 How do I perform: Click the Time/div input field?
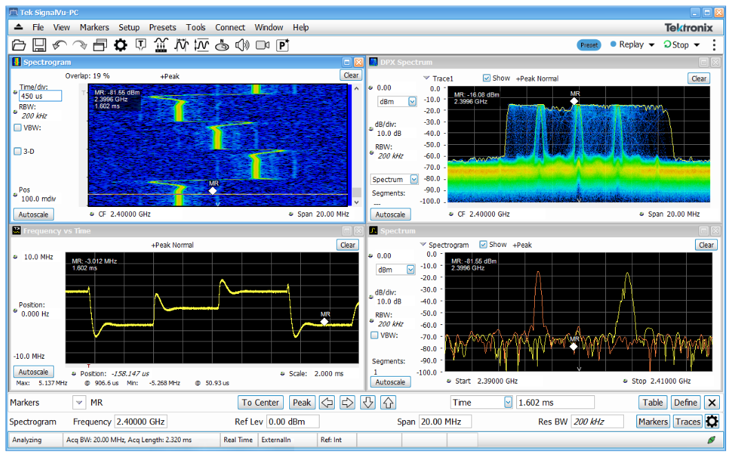click(40, 97)
